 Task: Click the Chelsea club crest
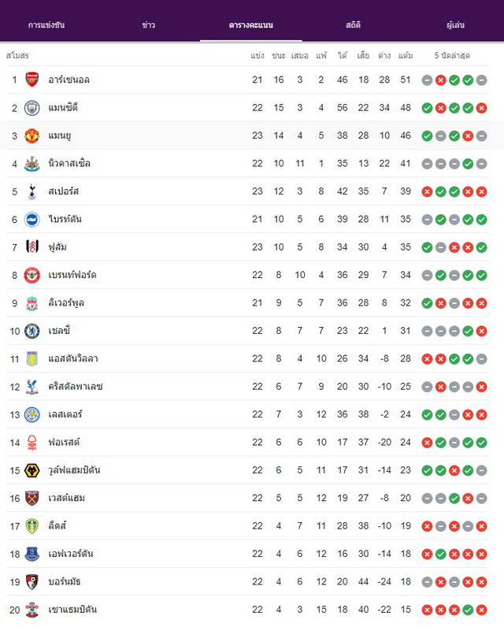point(32,331)
